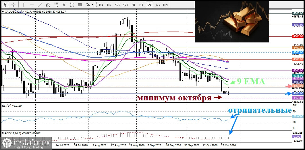Click the 'отрицательные' chart label

260,110
